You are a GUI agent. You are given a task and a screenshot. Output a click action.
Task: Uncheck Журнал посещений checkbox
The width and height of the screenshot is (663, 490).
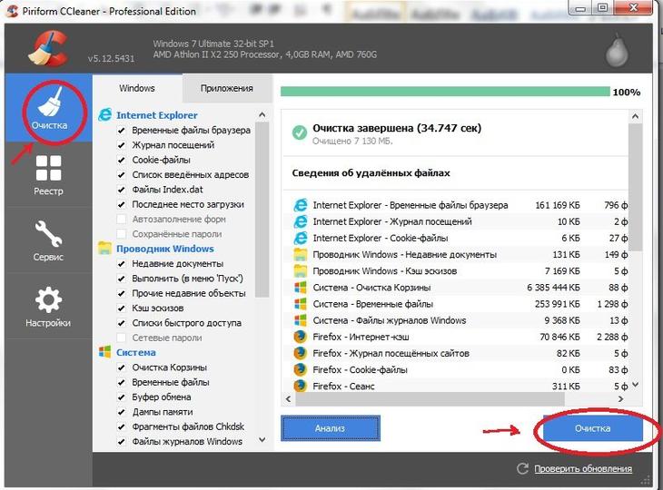click(x=122, y=145)
